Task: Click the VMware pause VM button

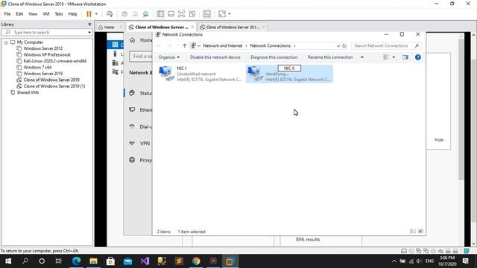Action: click(x=89, y=14)
